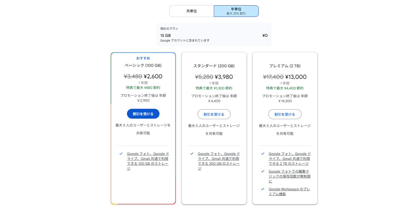The height and width of the screenshot is (209, 409).
Task: Click 割引を受ける button for ベーシック plan
Action: point(143,114)
